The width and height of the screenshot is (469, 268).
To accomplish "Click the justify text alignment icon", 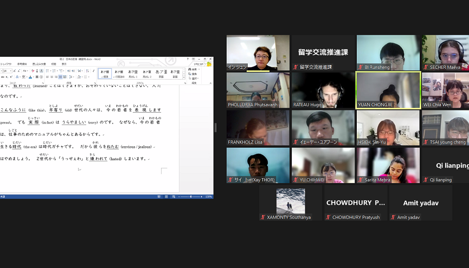I will pyautogui.click(x=60, y=77).
